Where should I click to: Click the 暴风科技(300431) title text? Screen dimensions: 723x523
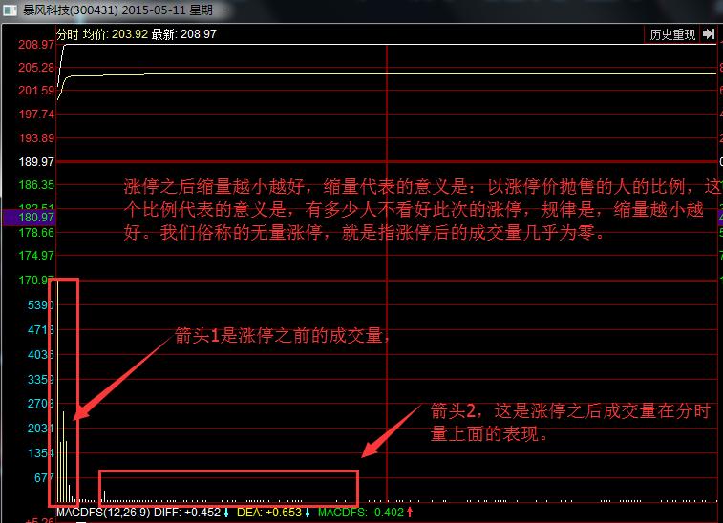pyautogui.click(x=71, y=10)
